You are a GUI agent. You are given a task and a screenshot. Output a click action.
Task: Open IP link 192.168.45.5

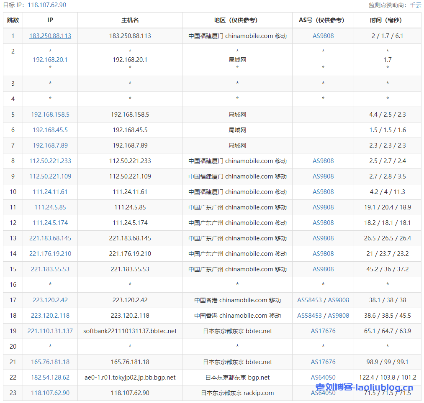click(x=50, y=130)
